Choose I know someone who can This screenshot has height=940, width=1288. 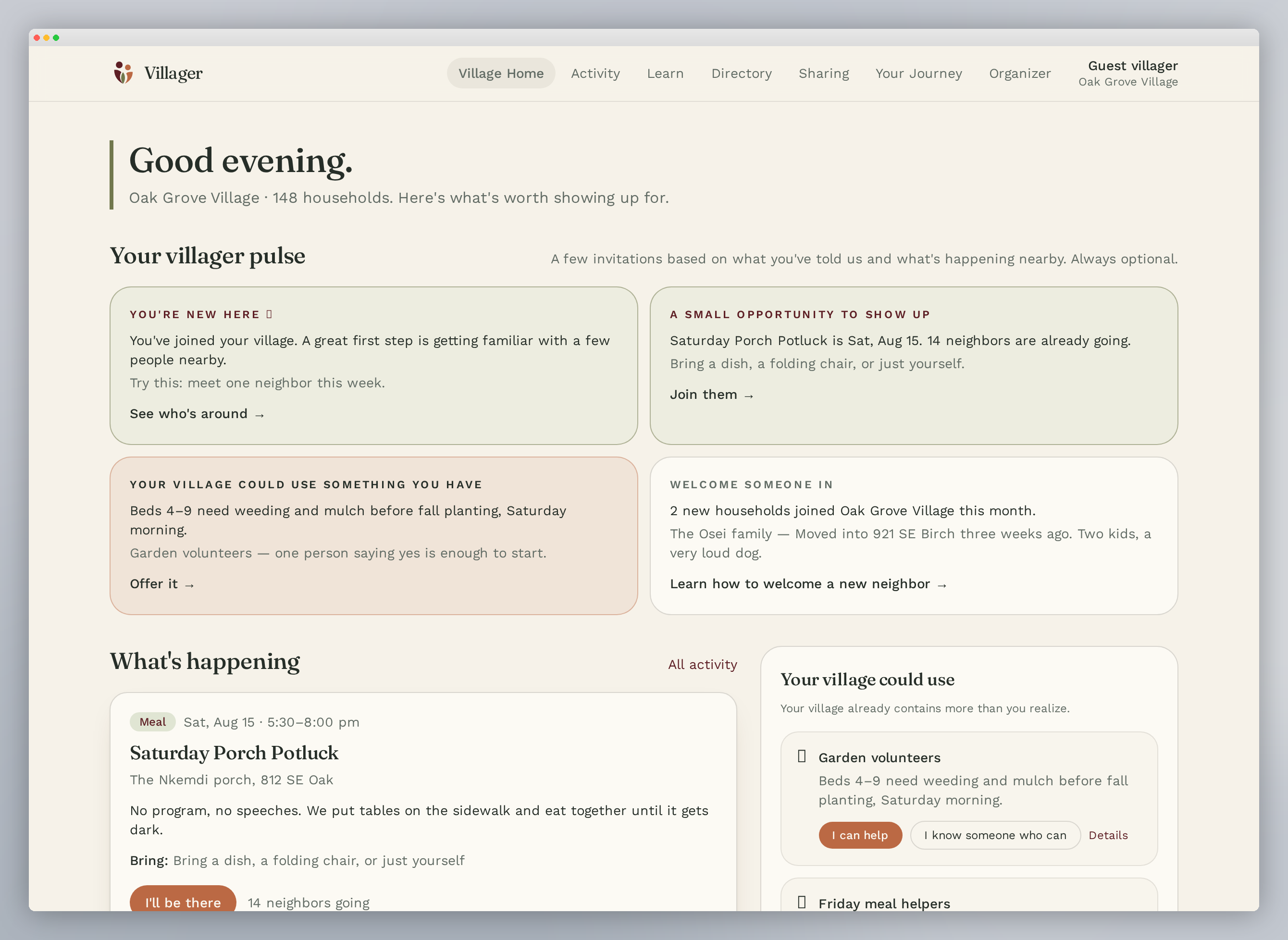pos(995,835)
